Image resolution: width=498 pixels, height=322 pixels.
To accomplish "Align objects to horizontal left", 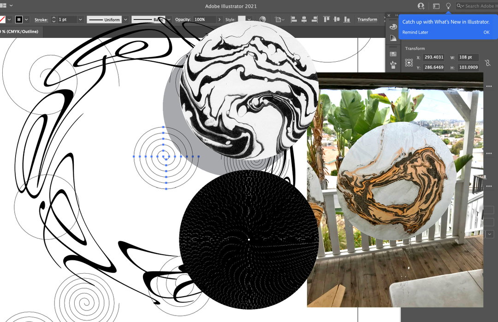I will pos(294,19).
